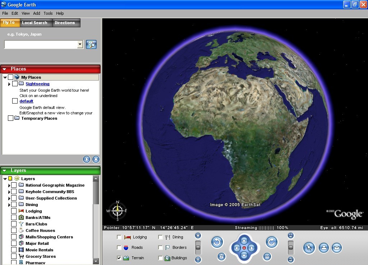Stop the tour in Places panel
This screenshot has height=265, width=368.
tap(96, 159)
